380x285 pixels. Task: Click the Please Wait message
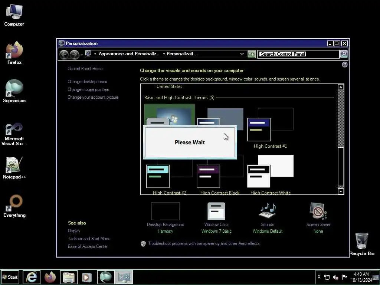click(190, 142)
